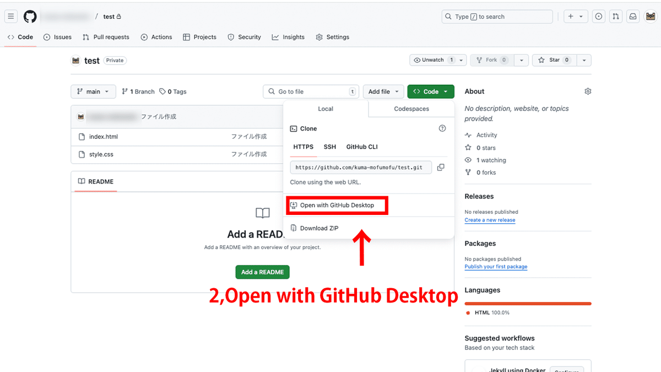661x372 pixels.
Task: Edit repository details gear icon next to About
Action: tap(588, 91)
